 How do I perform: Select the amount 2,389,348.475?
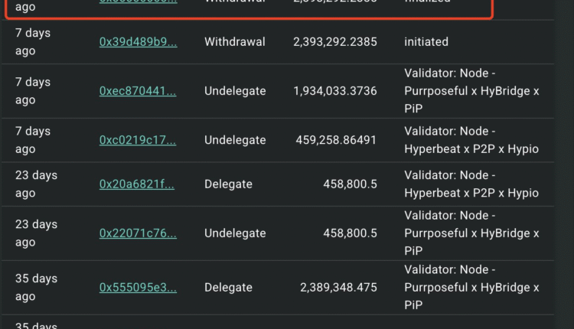point(334,288)
